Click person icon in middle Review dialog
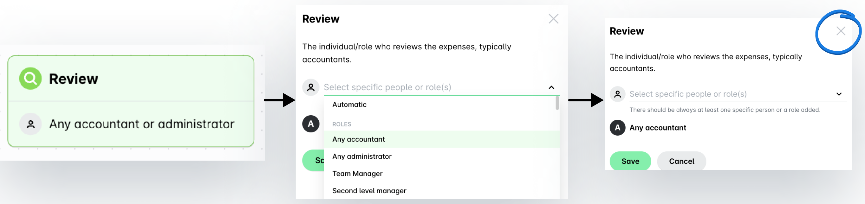 311,87
